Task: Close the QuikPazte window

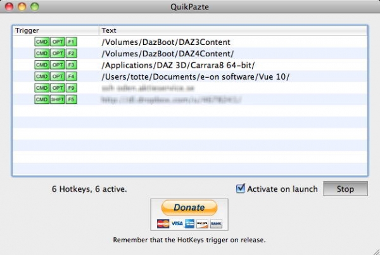Action: (9, 6)
